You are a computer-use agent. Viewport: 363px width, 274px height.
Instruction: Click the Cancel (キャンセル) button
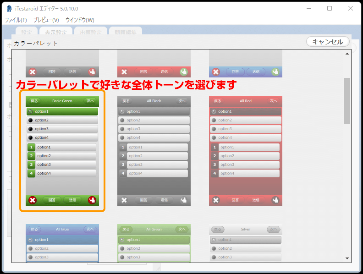(328, 42)
